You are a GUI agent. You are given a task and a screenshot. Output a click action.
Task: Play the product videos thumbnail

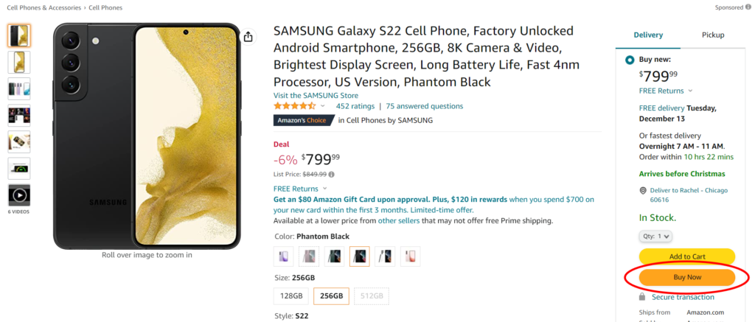click(x=18, y=195)
